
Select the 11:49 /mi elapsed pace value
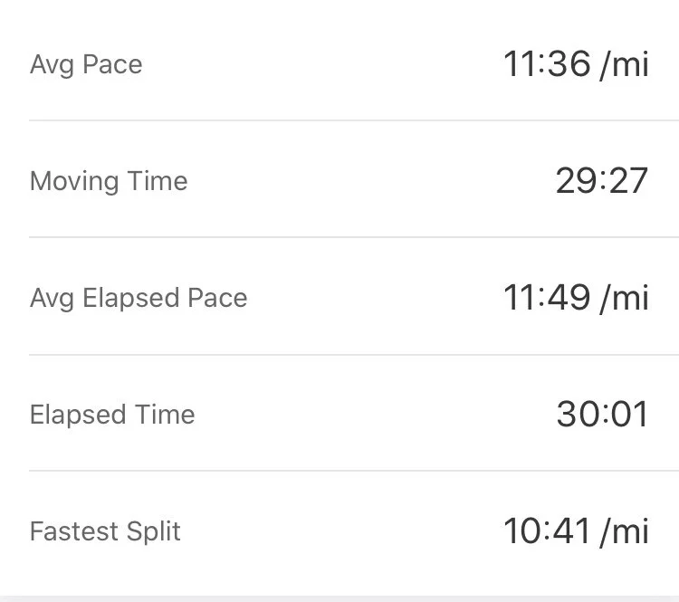(x=576, y=298)
